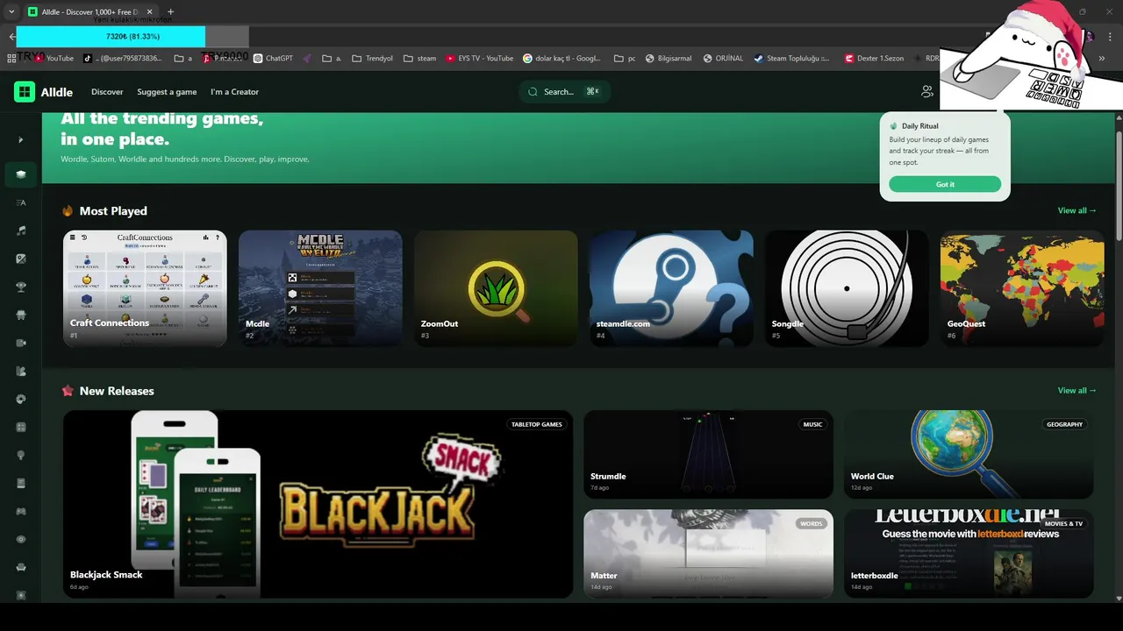Open the browser tab list dropdown
The height and width of the screenshot is (631, 1123).
11,12
